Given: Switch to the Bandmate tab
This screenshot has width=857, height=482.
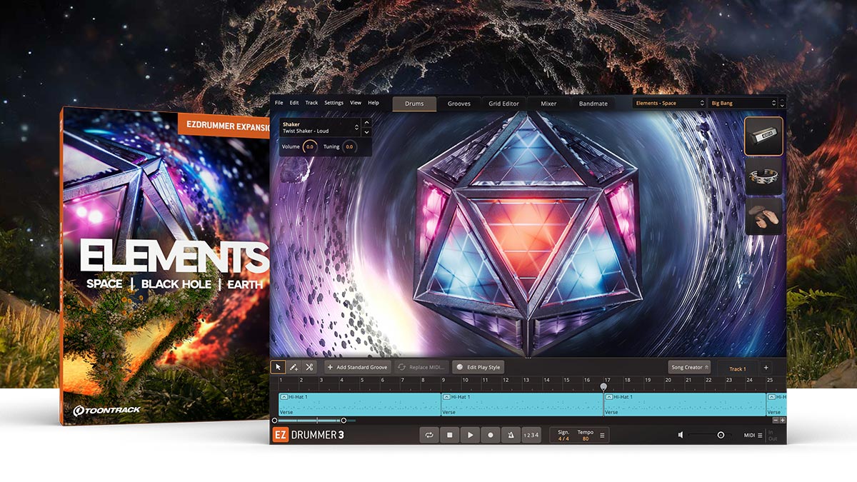Looking at the screenshot, I should [x=593, y=104].
